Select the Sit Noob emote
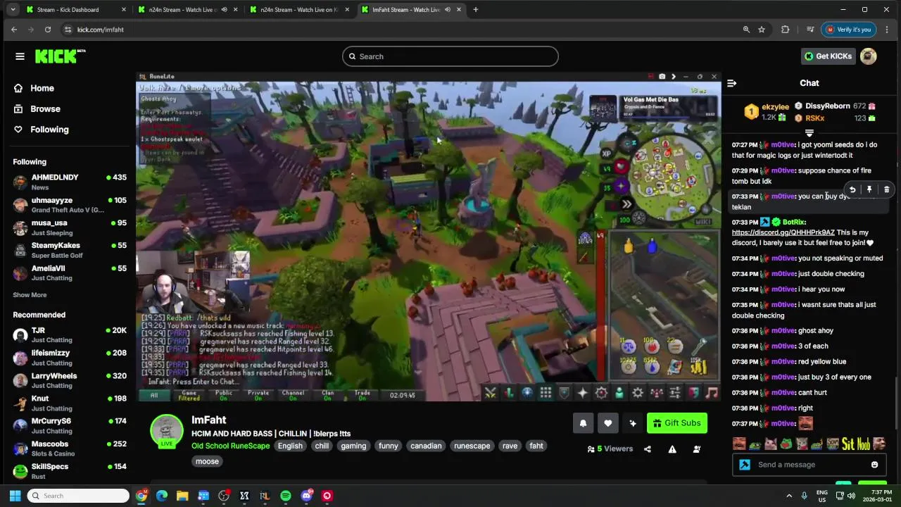This screenshot has width=901, height=507. pos(857,444)
